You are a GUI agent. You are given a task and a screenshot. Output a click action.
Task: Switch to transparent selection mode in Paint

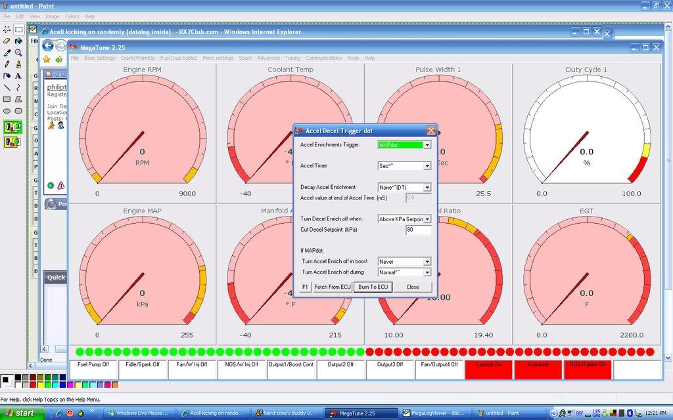(x=12, y=141)
